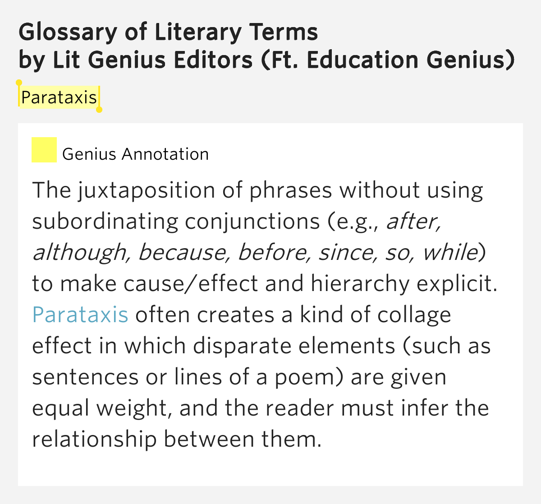Click the word subordinating in the annotation

(x=105, y=222)
